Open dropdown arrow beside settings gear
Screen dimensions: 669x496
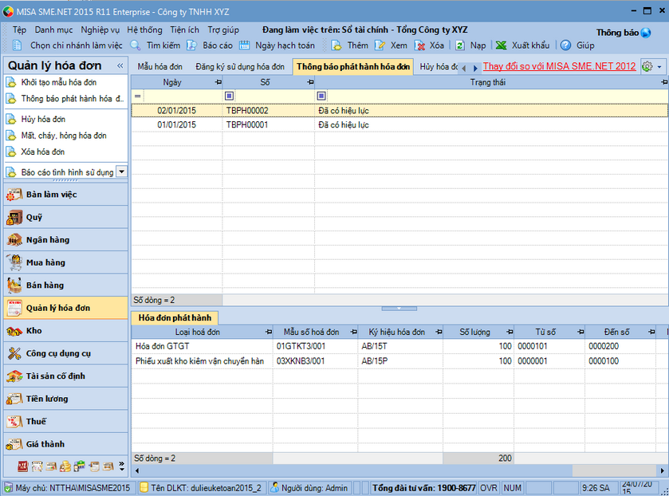click(659, 67)
